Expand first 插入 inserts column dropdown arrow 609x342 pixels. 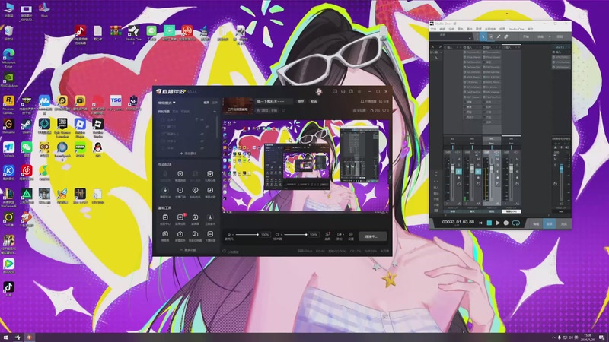tap(458, 47)
